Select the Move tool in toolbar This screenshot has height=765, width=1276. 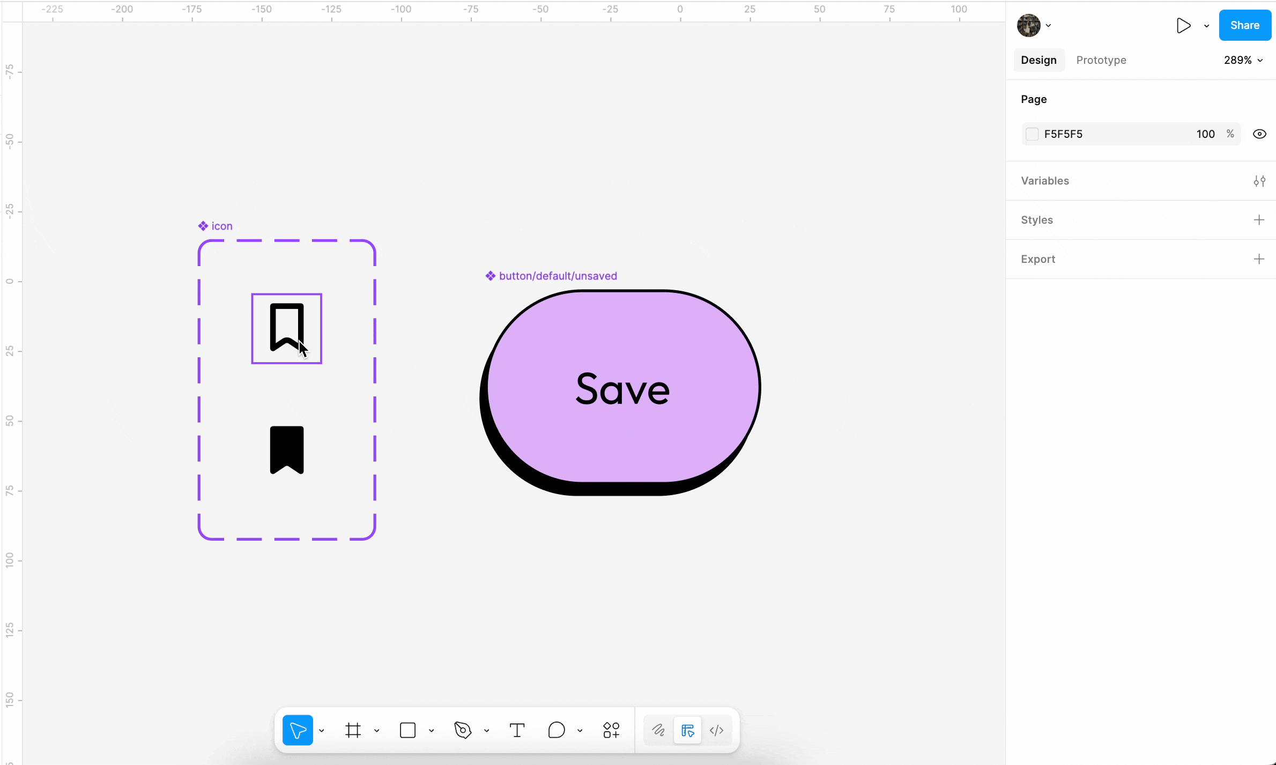[298, 730]
